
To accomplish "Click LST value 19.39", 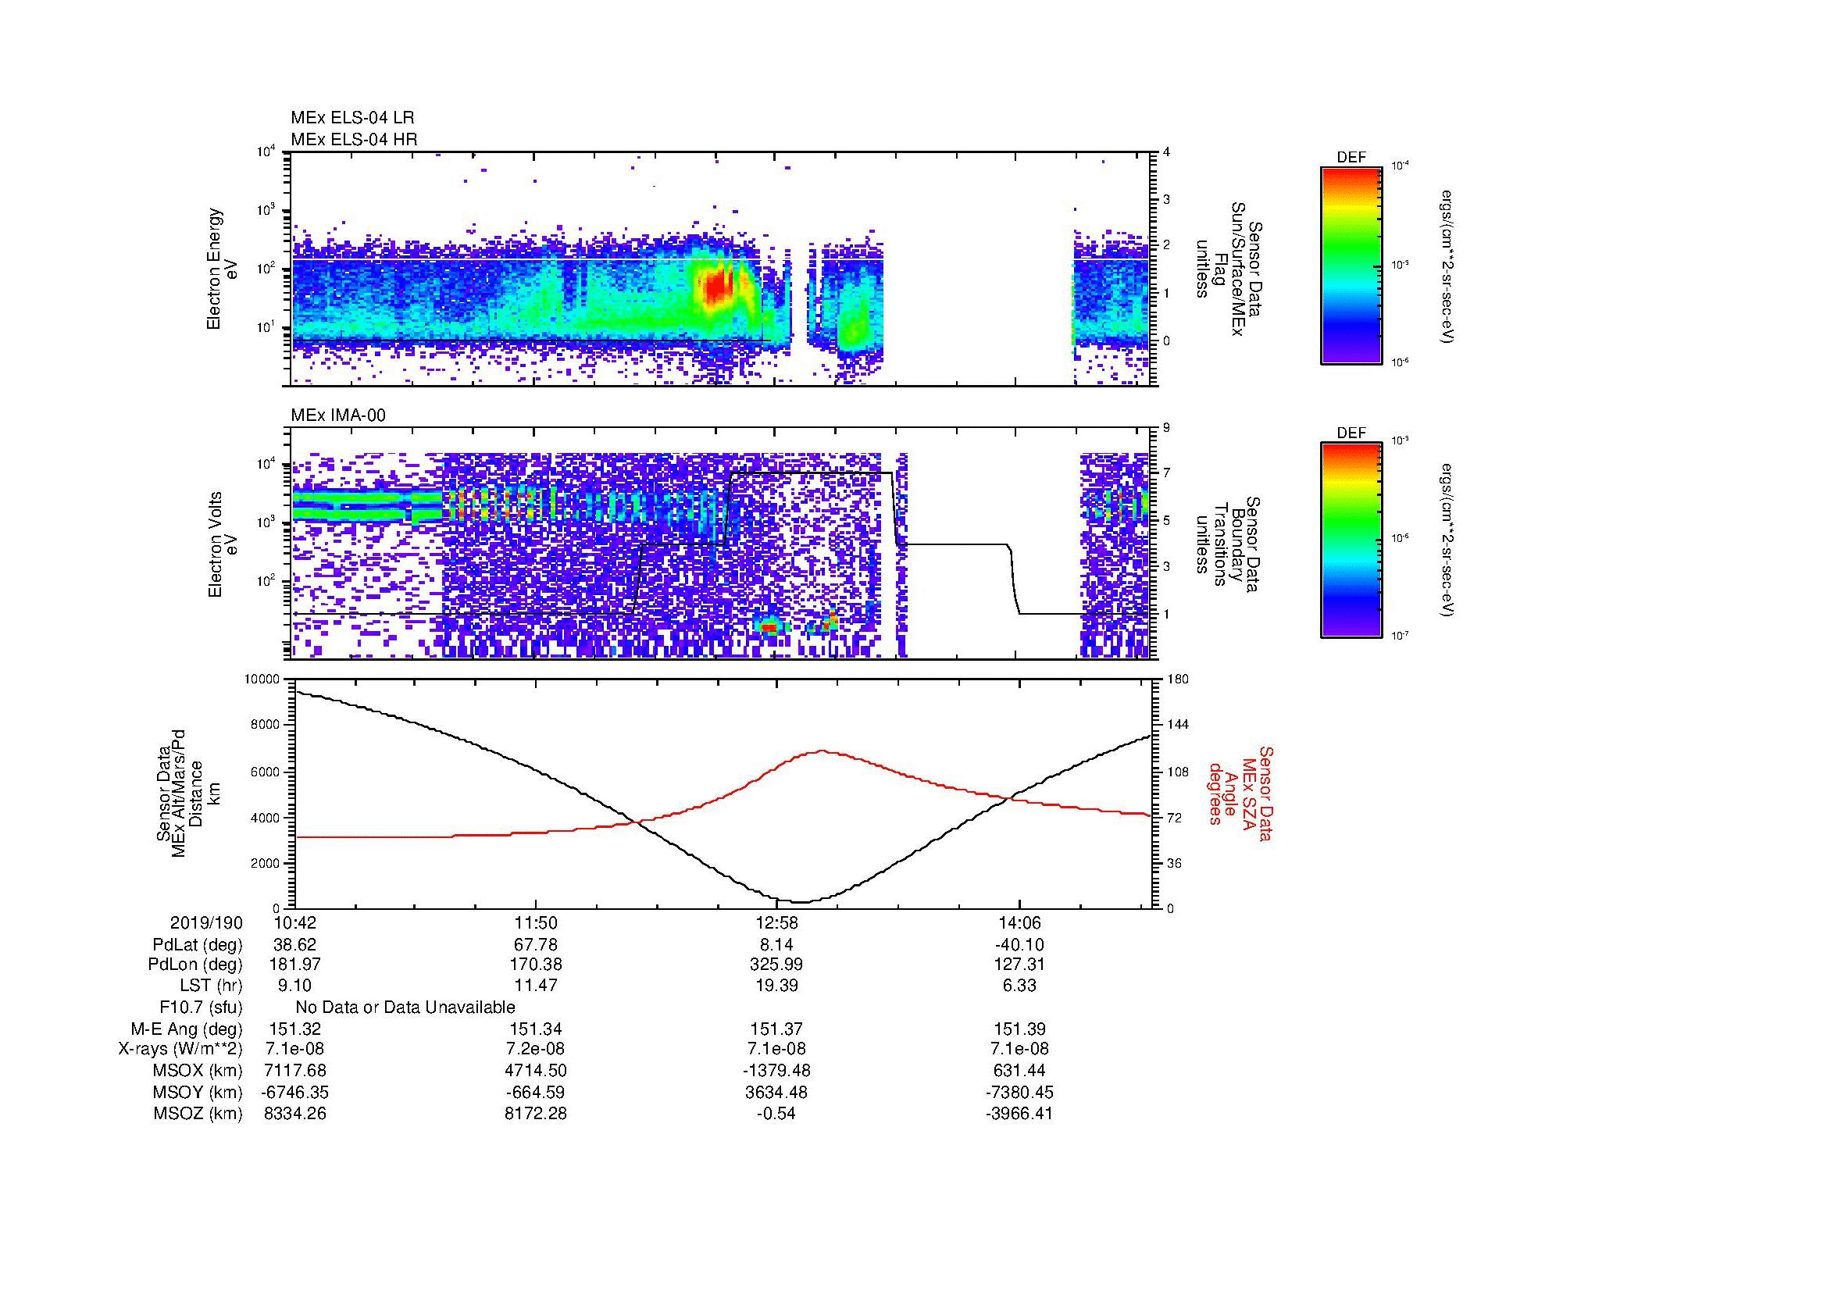I will coord(776,986).
